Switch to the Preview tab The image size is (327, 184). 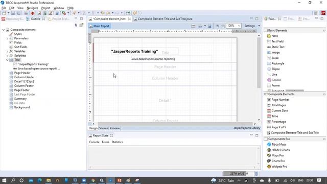coord(114,128)
